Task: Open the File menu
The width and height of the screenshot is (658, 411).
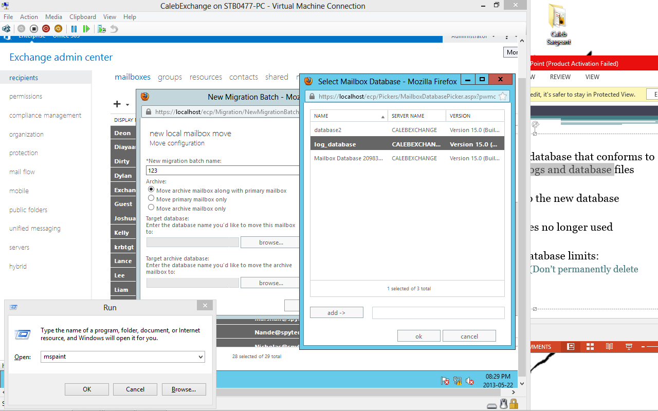Action: pos(8,17)
